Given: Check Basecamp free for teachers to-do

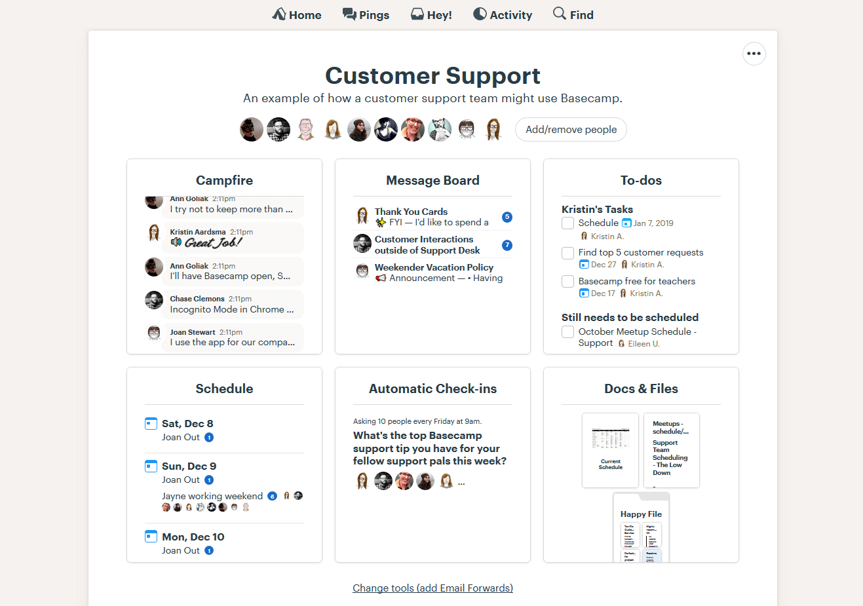Looking at the screenshot, I should [x=568, y=282].
